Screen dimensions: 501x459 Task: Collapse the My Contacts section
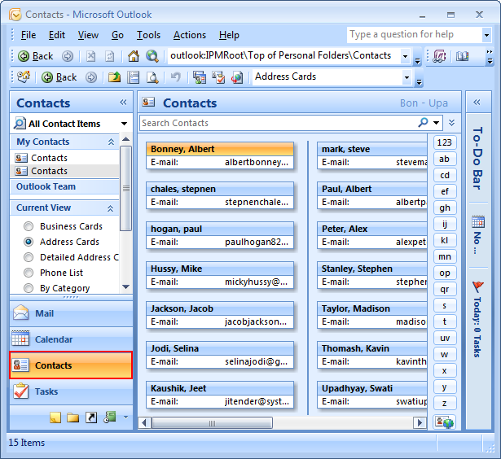pos(111,142)
